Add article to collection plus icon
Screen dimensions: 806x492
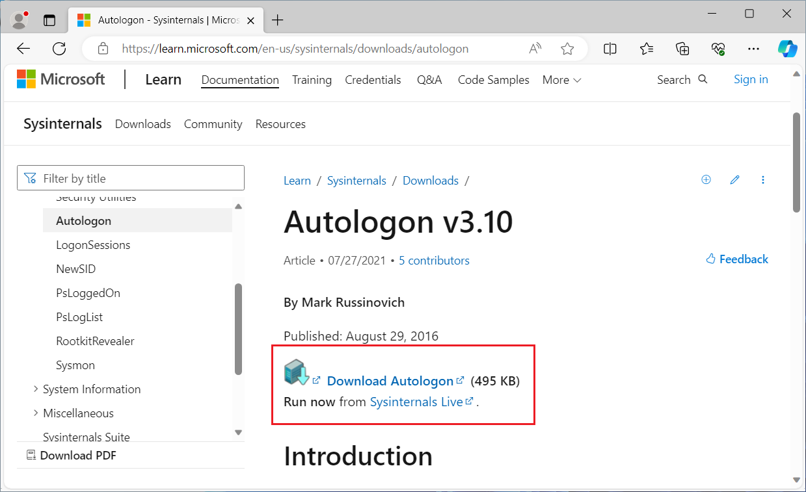706,180
